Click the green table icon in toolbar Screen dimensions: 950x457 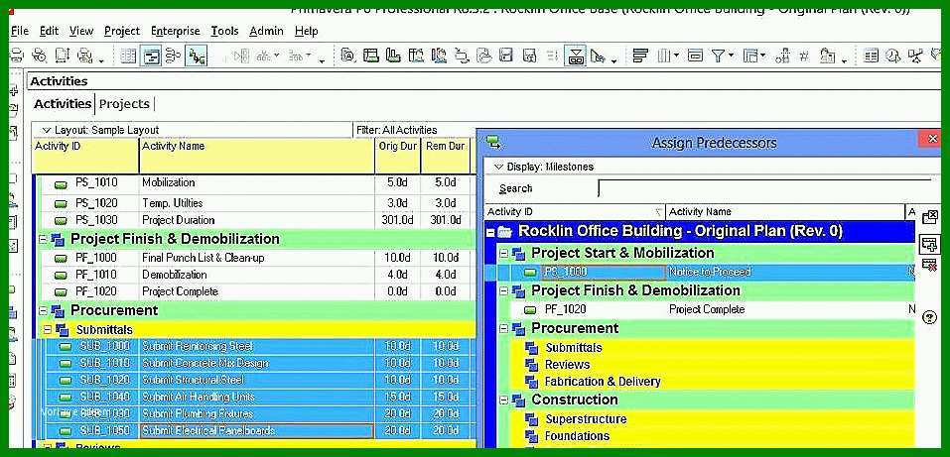click(371, 57)
